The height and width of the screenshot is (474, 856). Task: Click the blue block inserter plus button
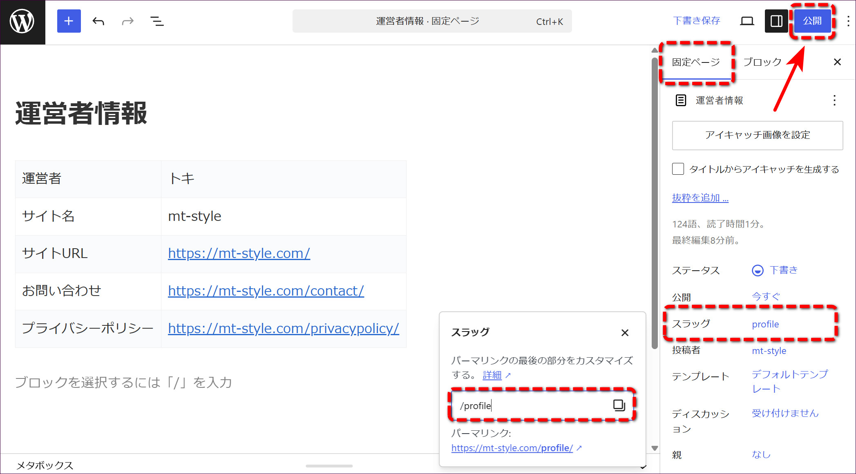point(69,21)
